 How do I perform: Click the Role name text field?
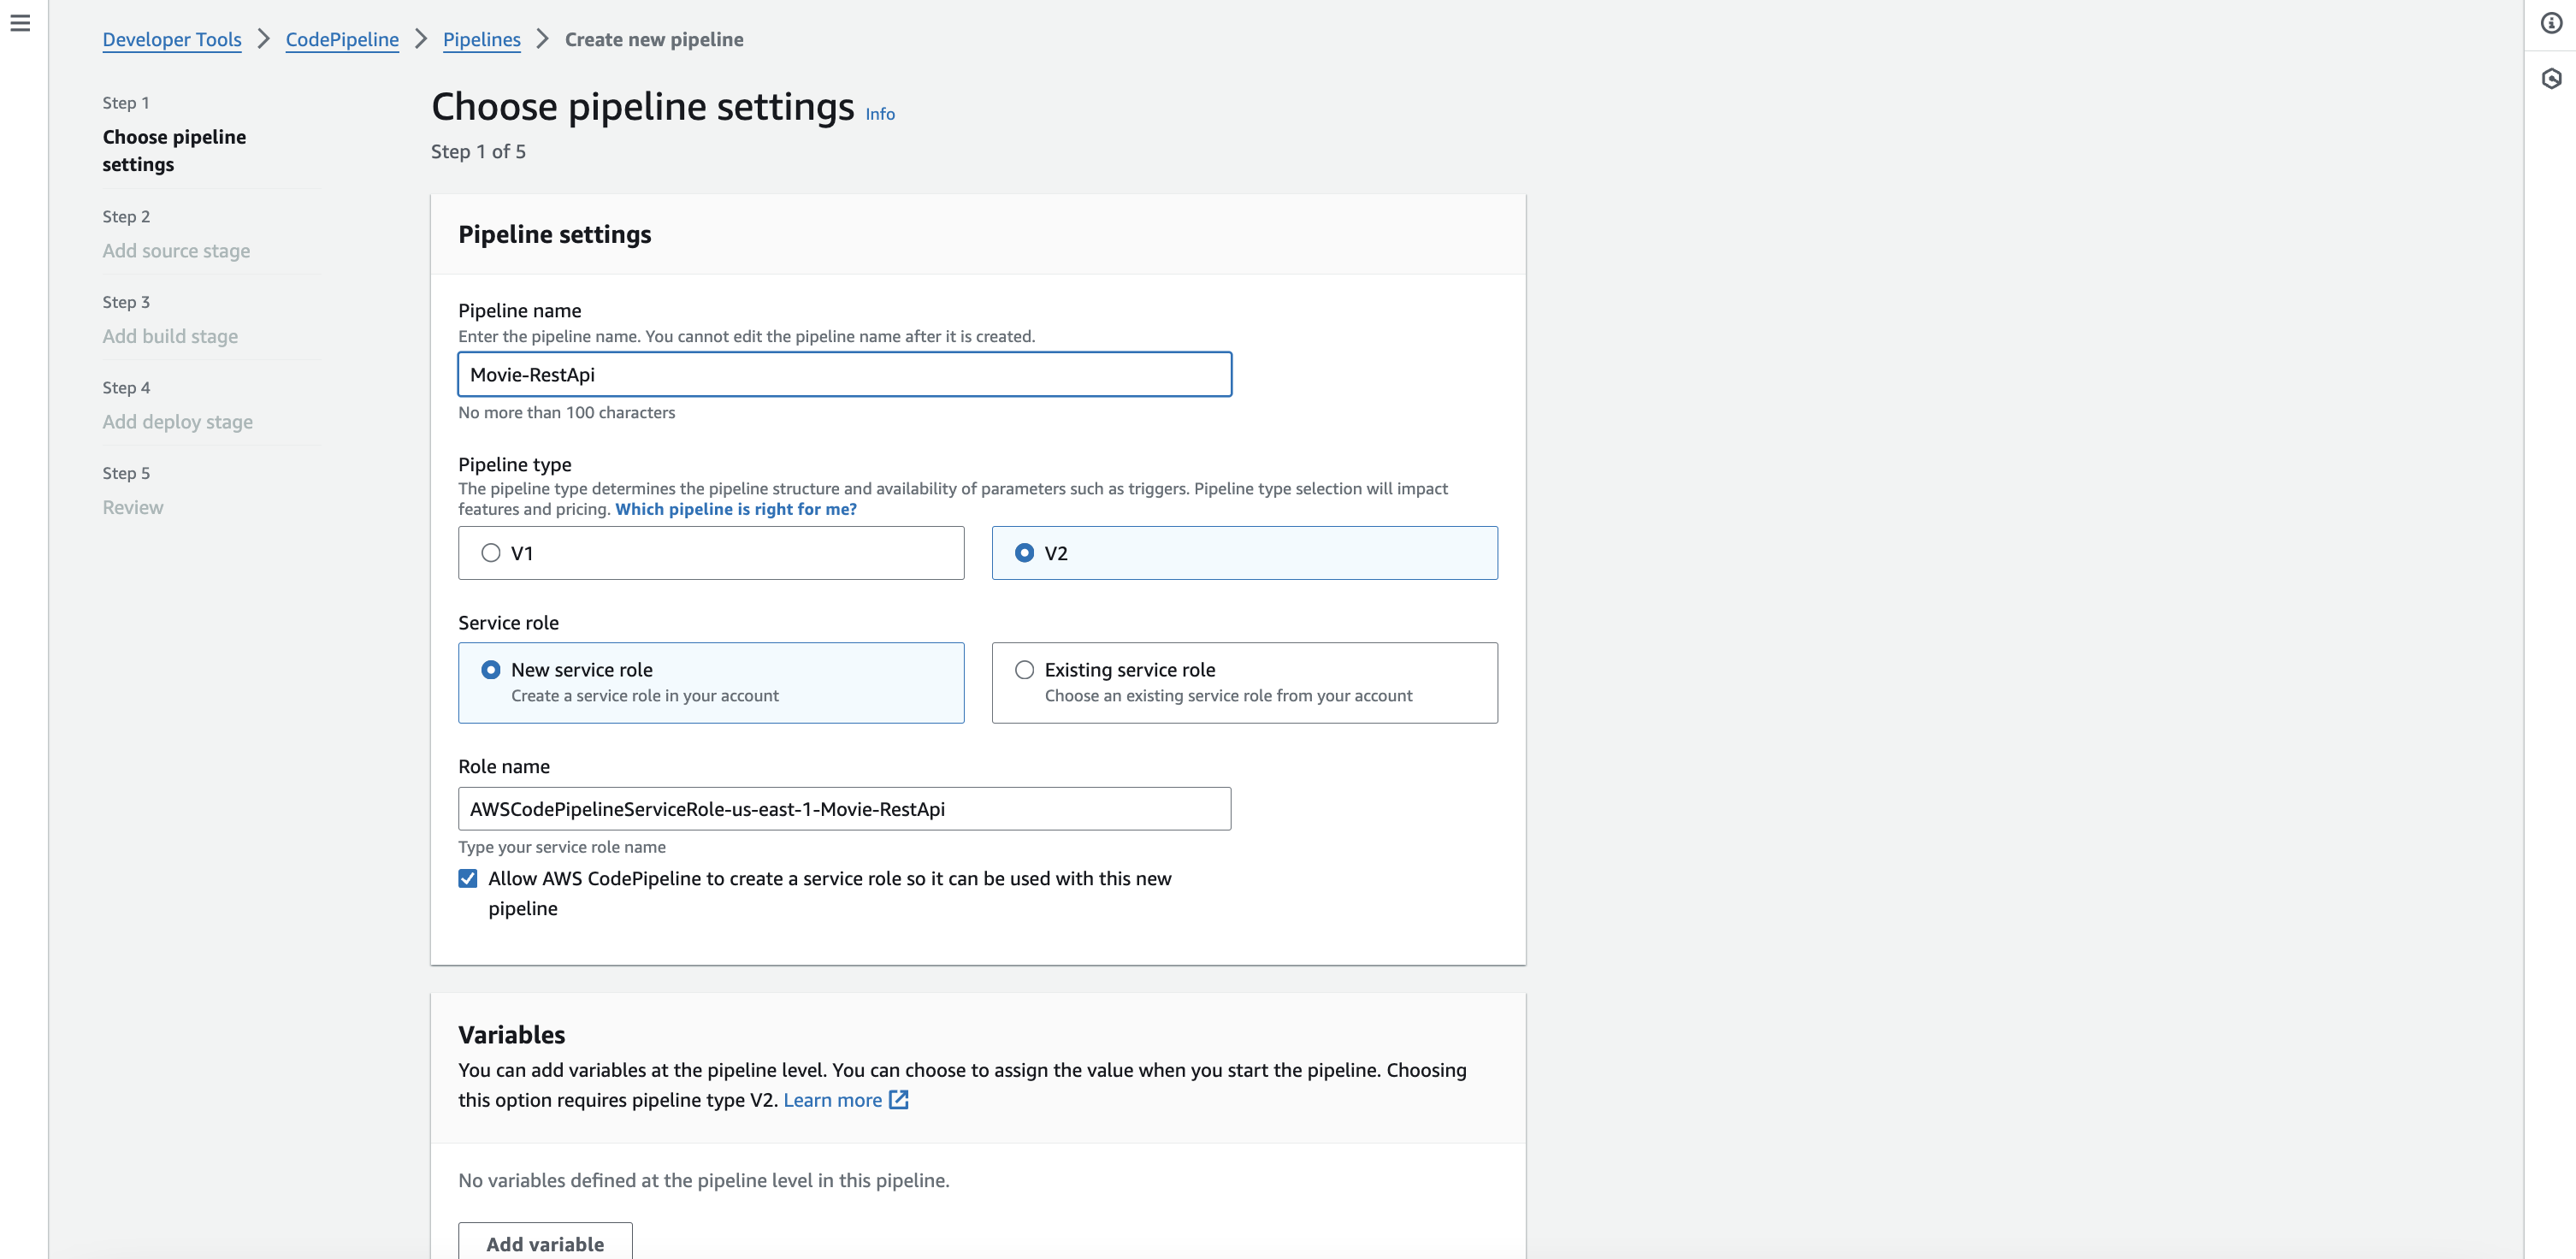[x=844, y=809]
